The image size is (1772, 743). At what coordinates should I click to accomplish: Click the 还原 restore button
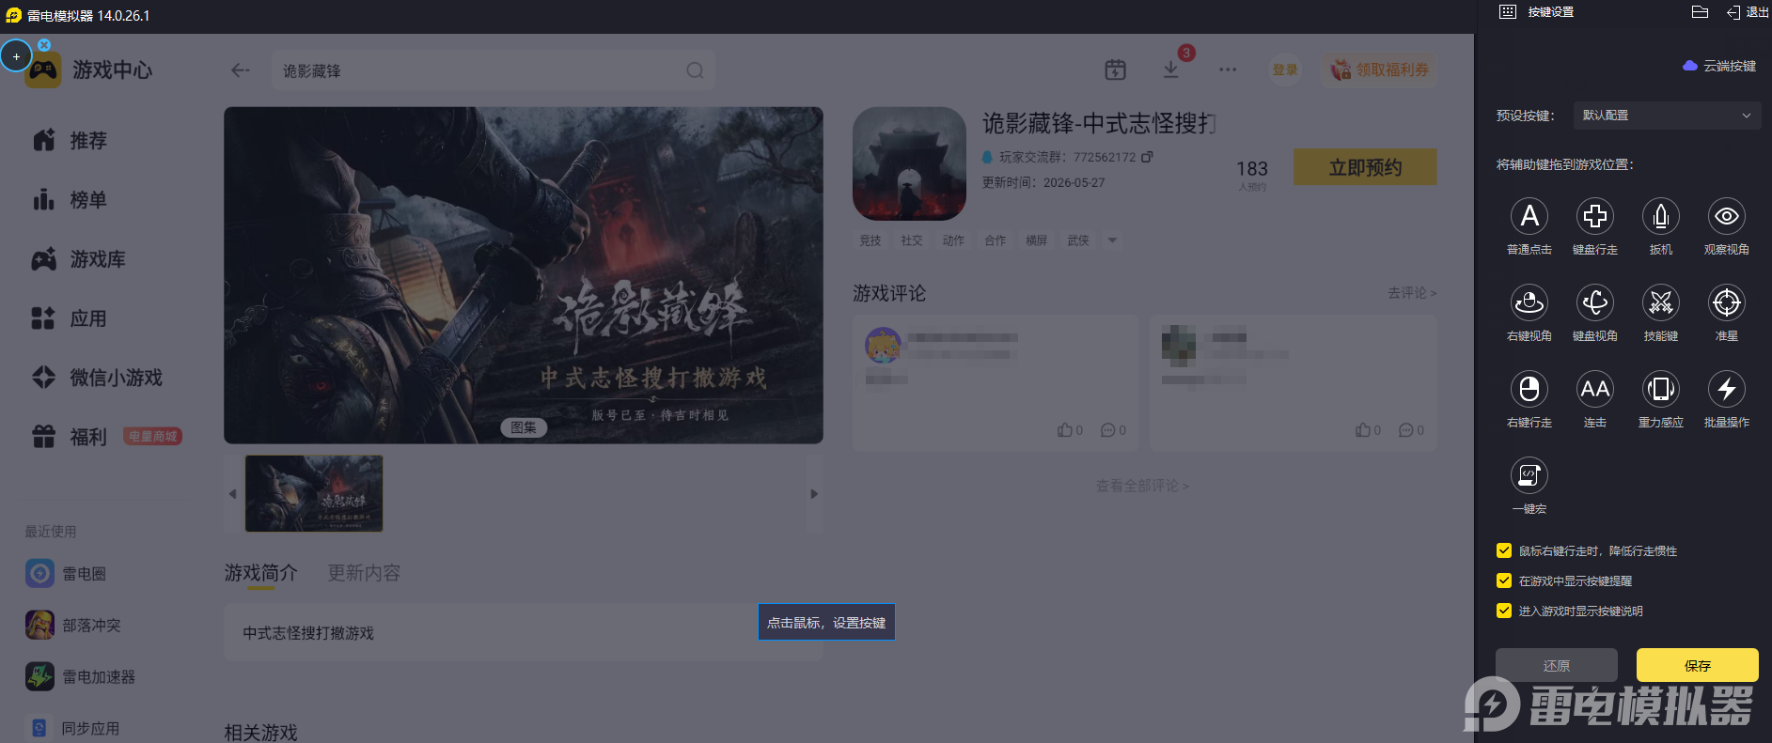click(x=1557, y=665)
